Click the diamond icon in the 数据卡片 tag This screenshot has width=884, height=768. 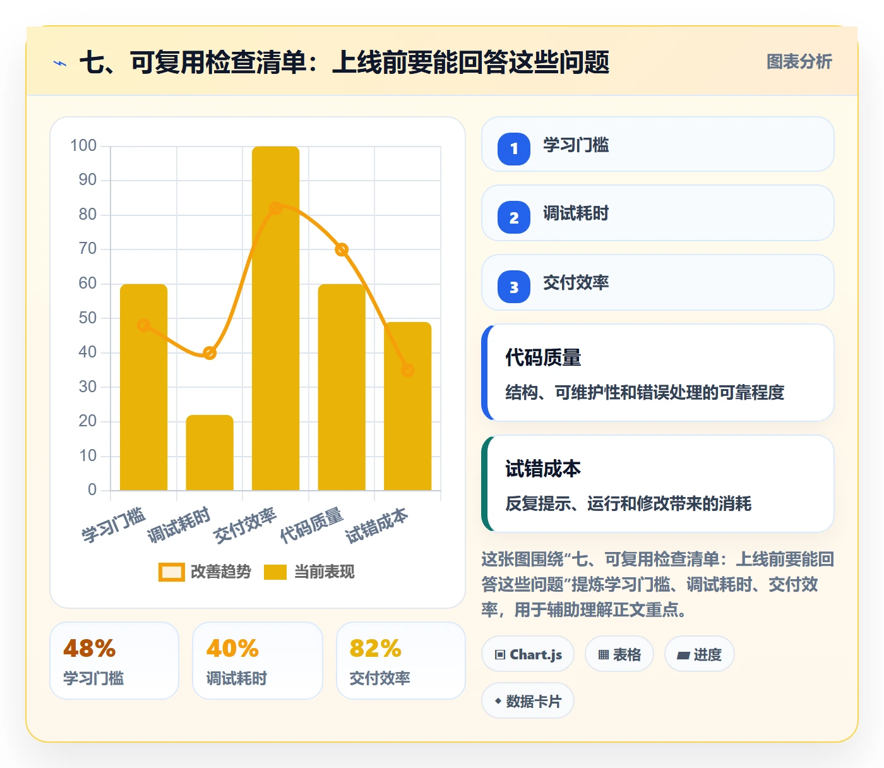point(498,701)
